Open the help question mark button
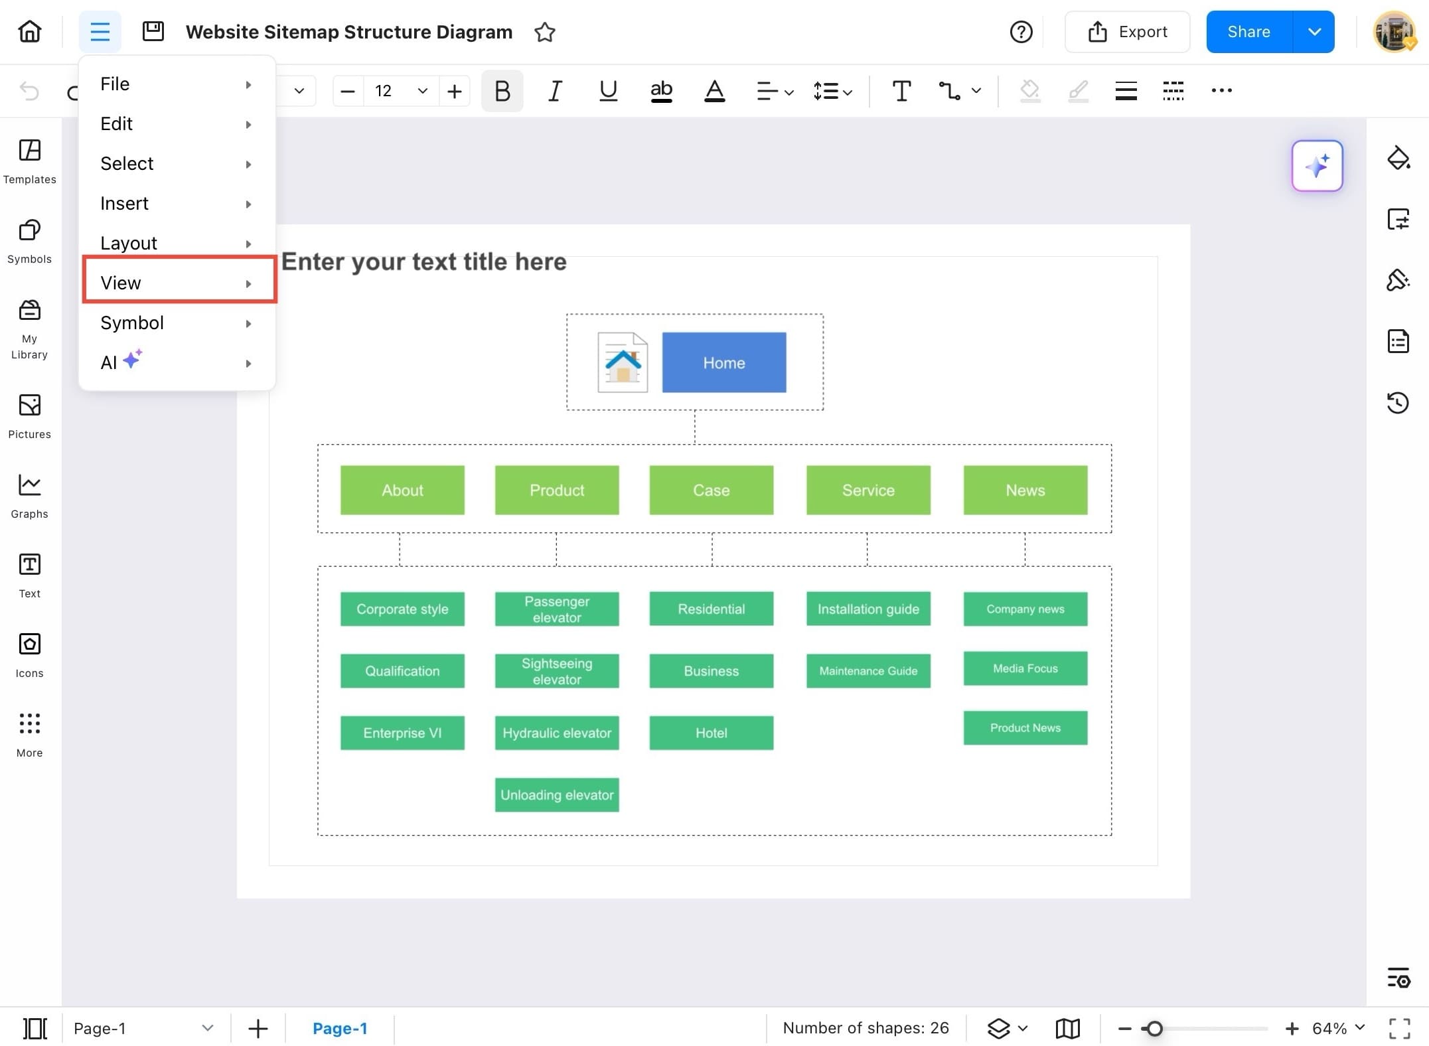Viewport: 1429px width, 1046px height. [x=1021, y=31]
